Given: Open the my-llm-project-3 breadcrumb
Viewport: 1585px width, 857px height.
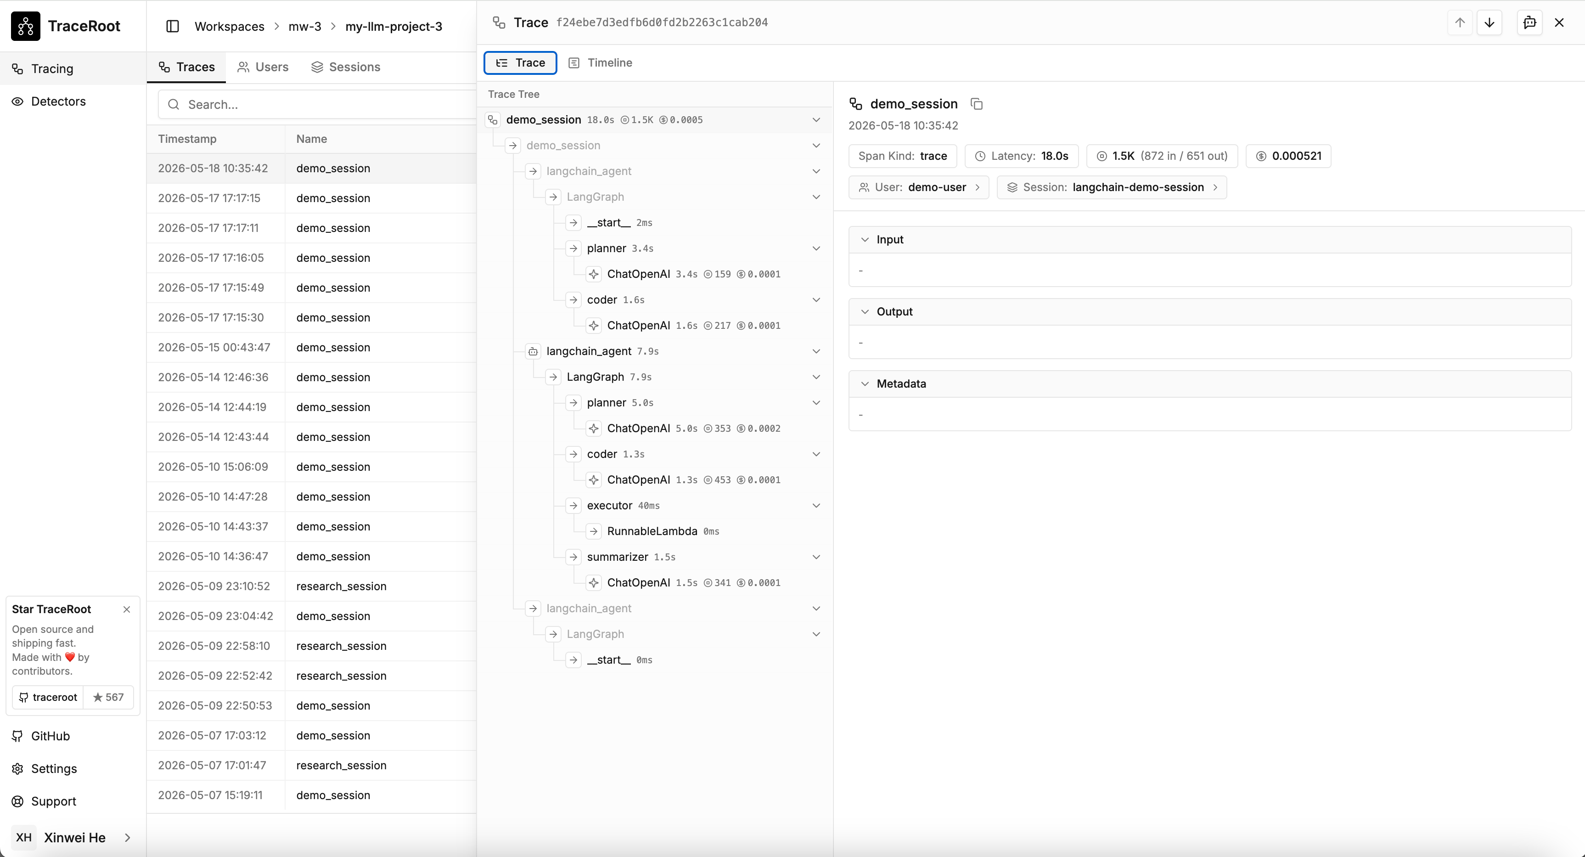Looking at the screenshot, I should point(394,27).
